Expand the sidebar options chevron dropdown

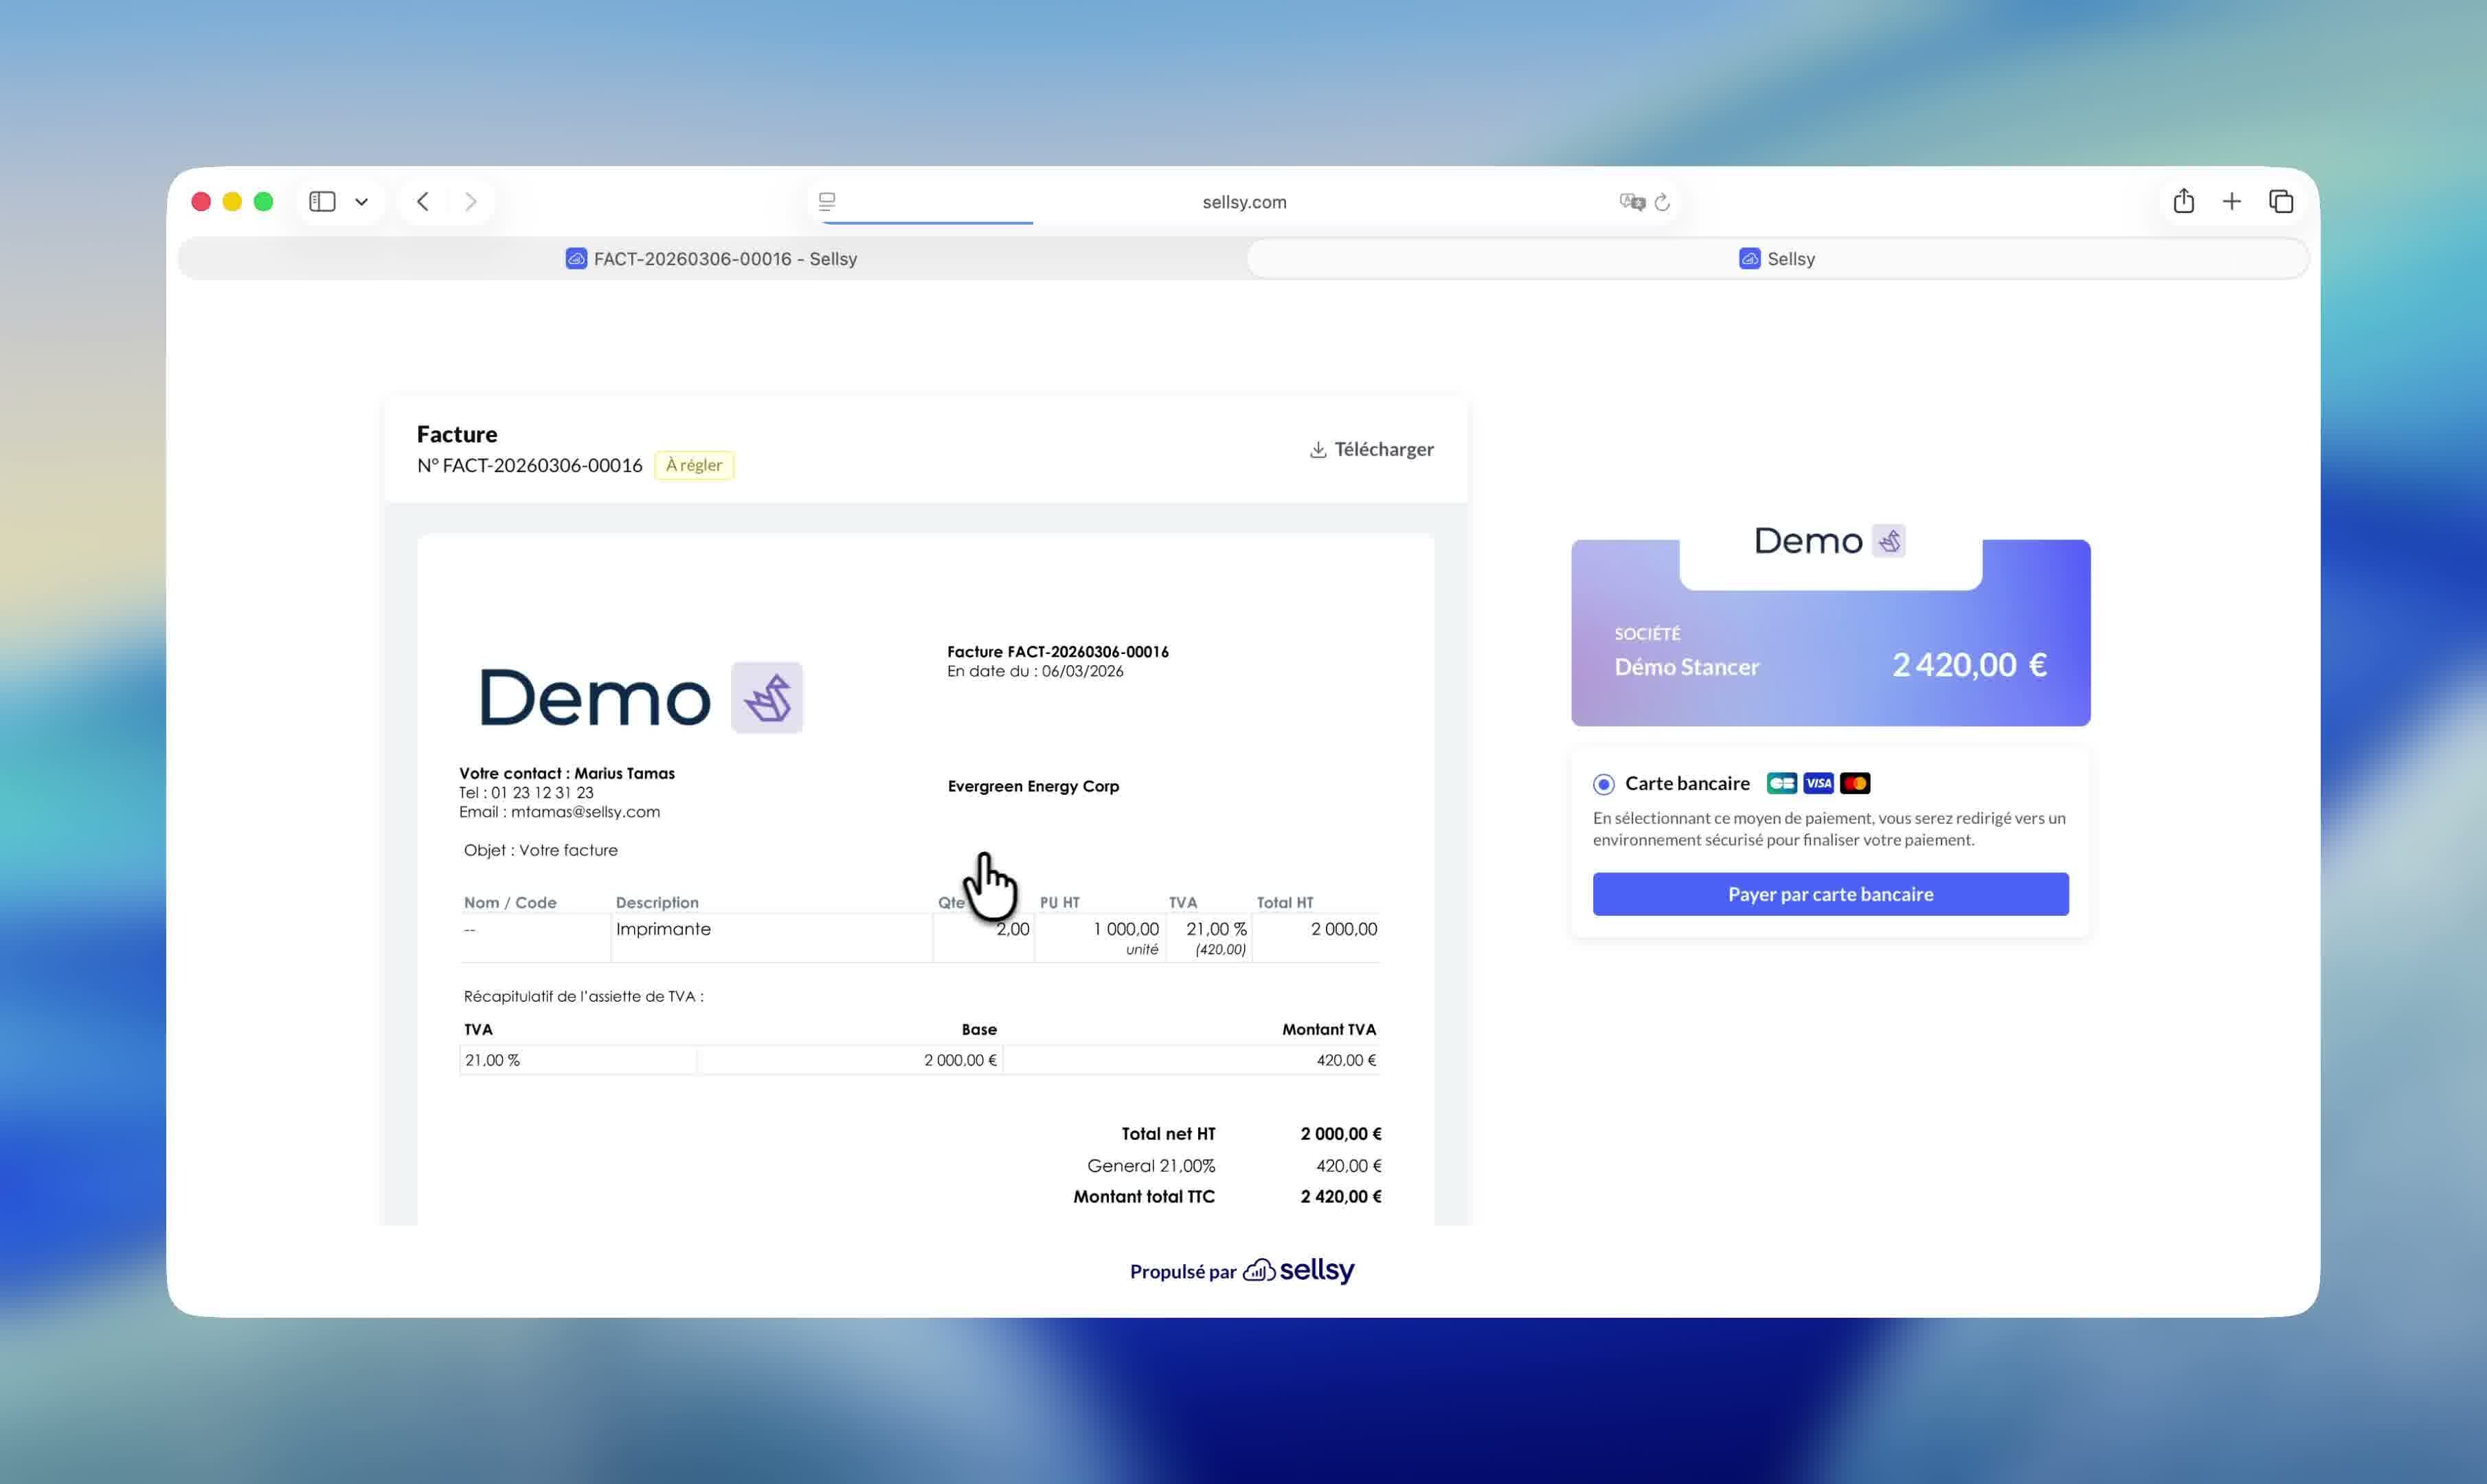pyautogui.click(x=361, y=202)
